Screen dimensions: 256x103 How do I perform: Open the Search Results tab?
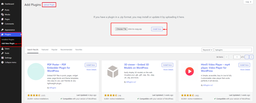[x=33, y=50]
